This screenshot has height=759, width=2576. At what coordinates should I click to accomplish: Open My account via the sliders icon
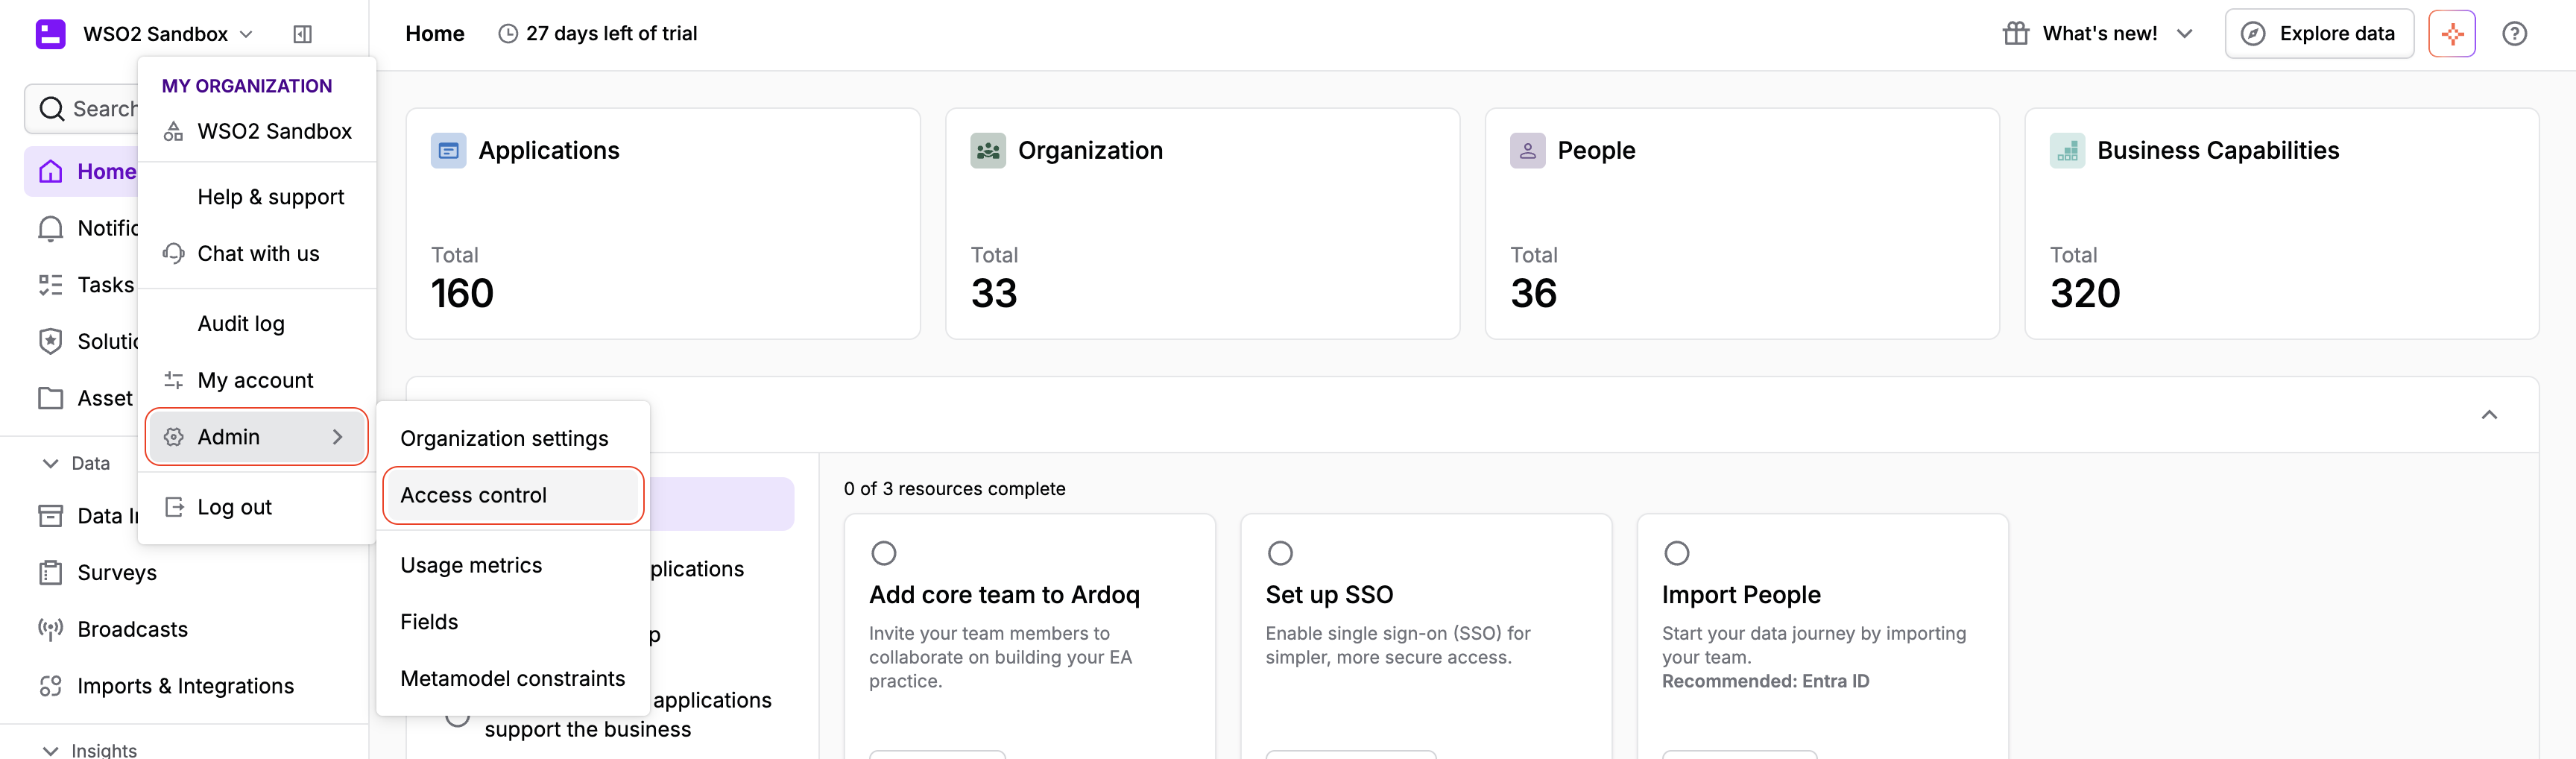click(174, 381)
